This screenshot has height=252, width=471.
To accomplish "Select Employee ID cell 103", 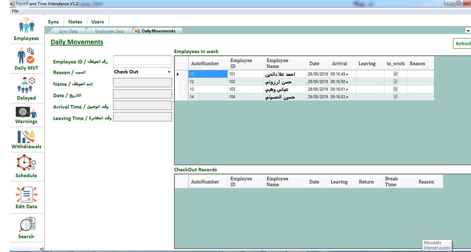I will [246, 89].
